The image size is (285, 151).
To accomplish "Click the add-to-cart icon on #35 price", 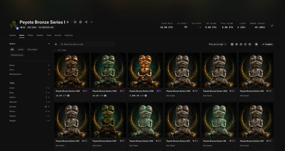I will tap(105, 96).
